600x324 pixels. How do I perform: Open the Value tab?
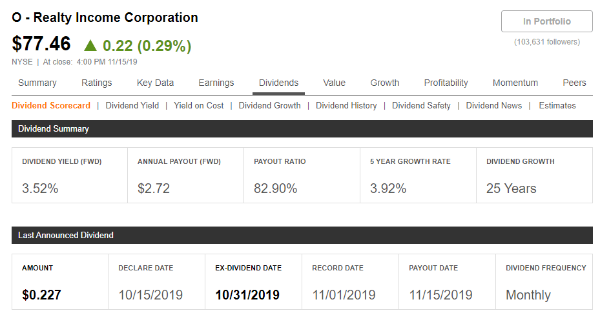335,83
